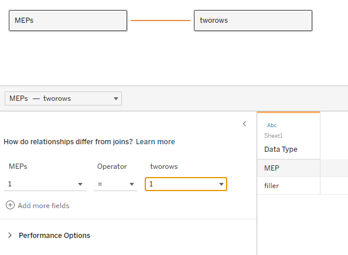Viewport: 348px width, 255px height.
Task: Select the MEPs table box on the canvas
Action: 68,21
